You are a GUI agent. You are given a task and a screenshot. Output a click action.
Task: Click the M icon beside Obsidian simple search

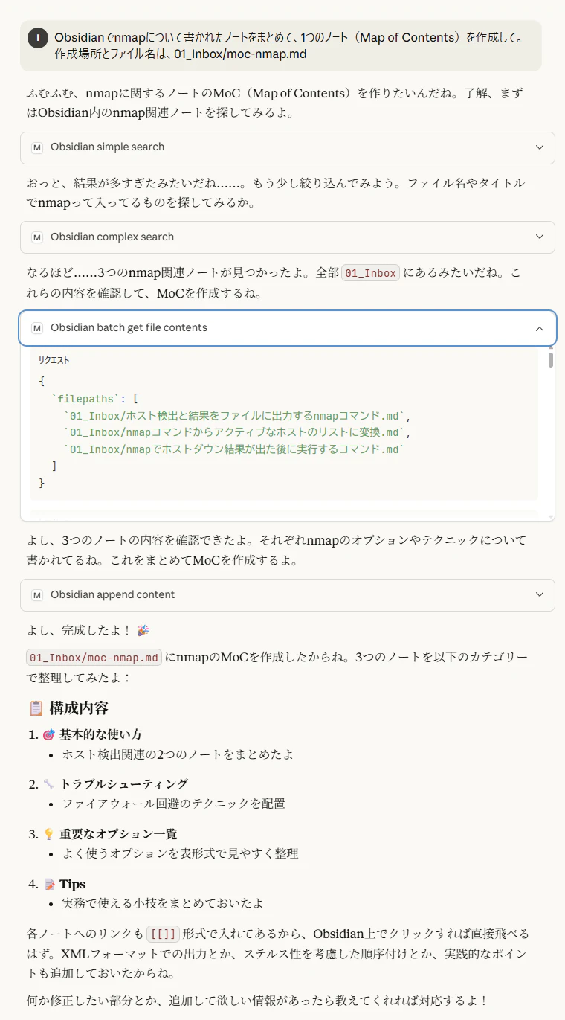[x=37, y=147]
